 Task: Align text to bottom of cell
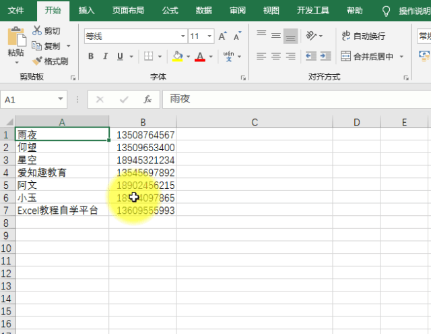[290, 36]
